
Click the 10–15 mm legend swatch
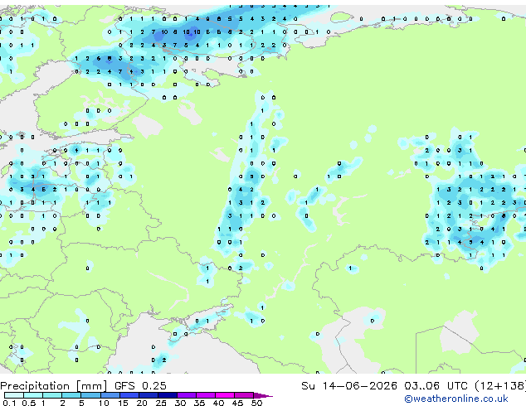[x=110, y=395]
